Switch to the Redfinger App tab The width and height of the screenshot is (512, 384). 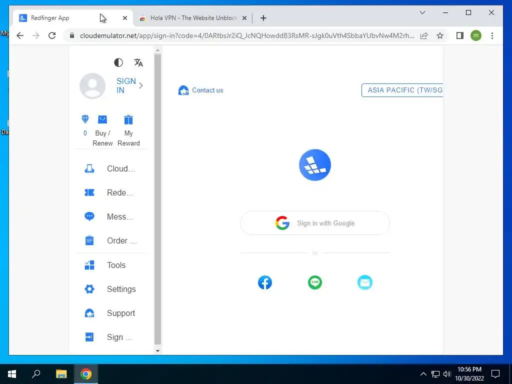[72, 18]
